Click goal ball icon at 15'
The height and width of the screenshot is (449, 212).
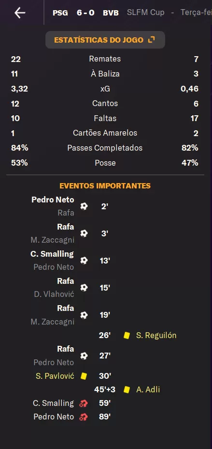(84, 288)
